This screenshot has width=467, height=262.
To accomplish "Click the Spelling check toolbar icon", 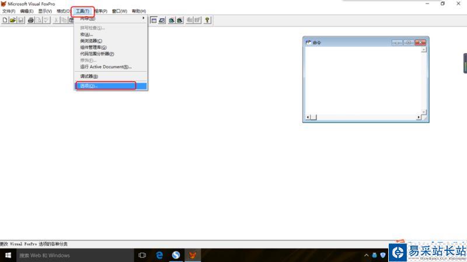I will [x=46, y=20].
